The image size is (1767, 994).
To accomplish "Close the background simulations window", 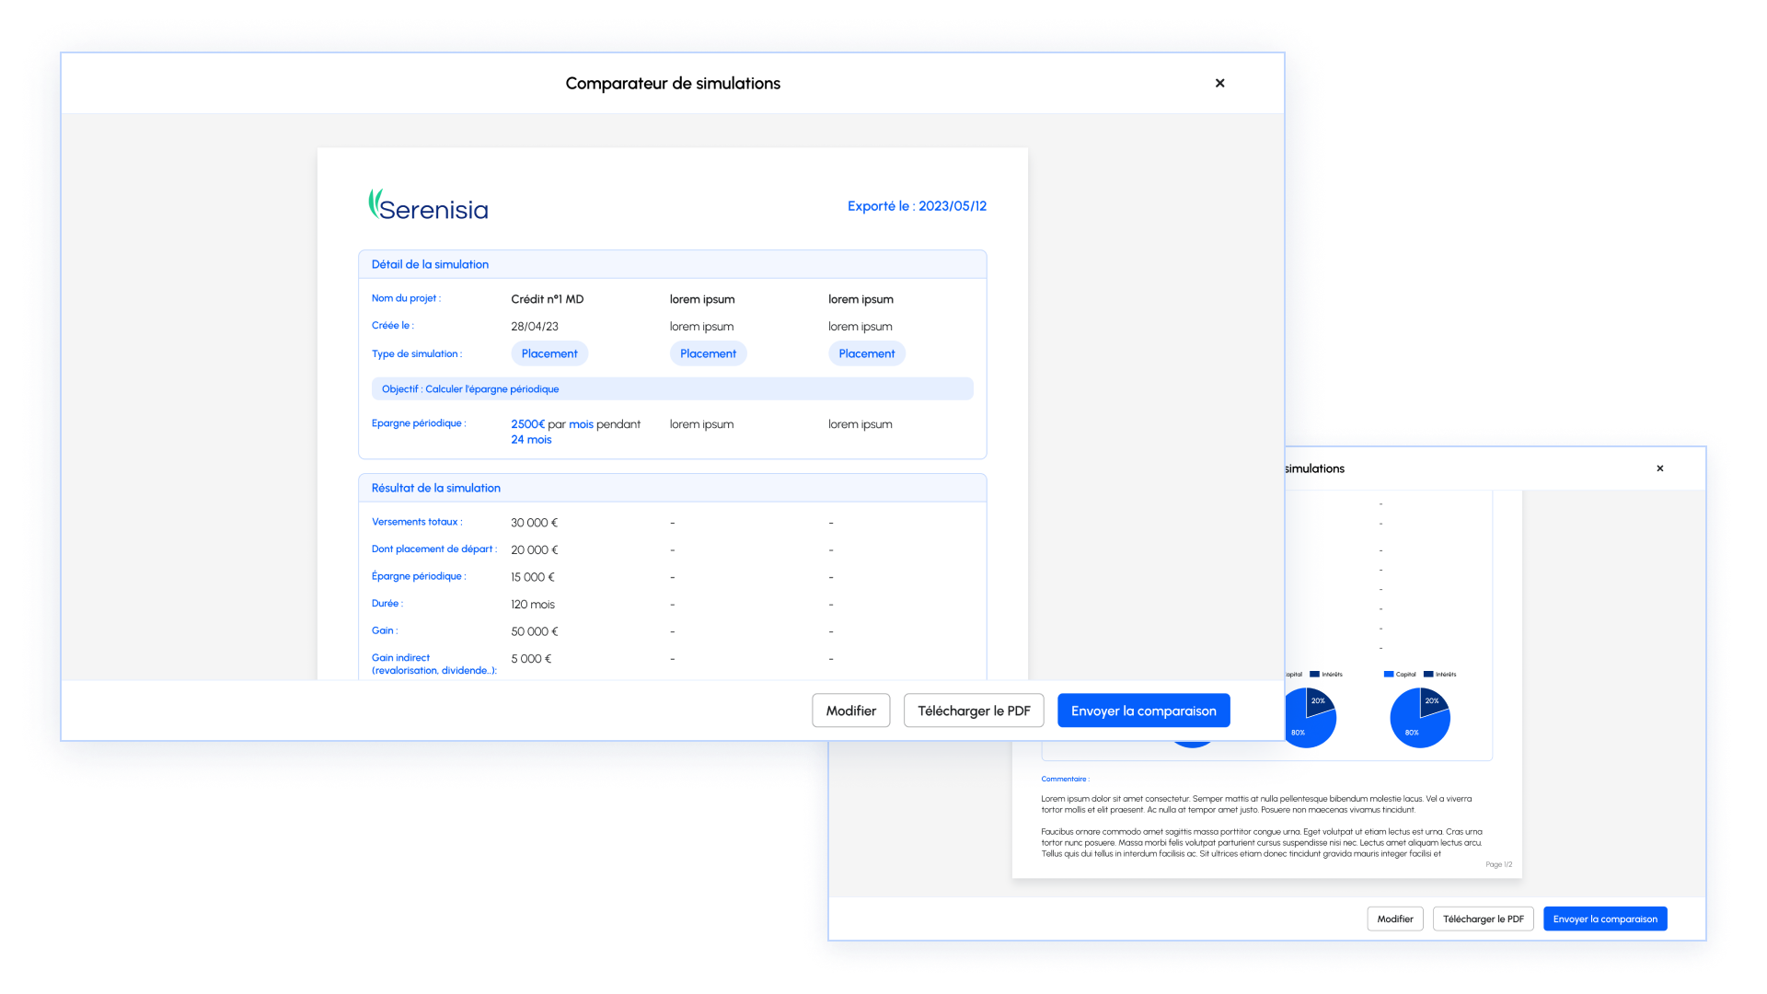I will (x=1660, y=468).
